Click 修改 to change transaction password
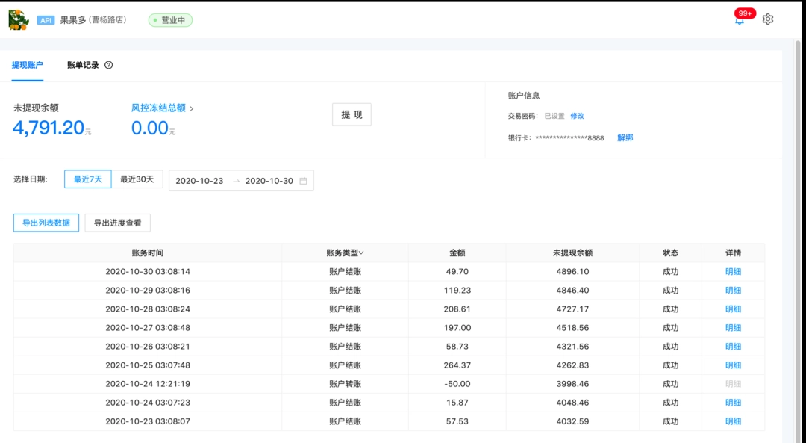 click(x=576, y=117)
